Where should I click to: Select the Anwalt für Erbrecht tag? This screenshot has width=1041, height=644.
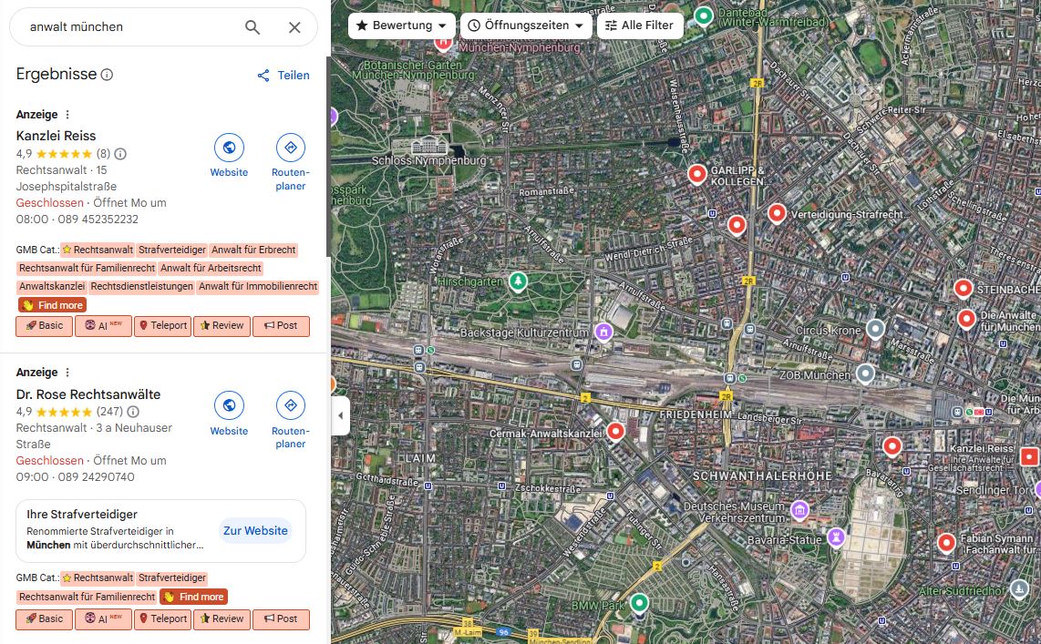click(253, 250)
